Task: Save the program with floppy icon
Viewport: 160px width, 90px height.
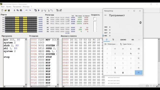Action: point(9,10)
